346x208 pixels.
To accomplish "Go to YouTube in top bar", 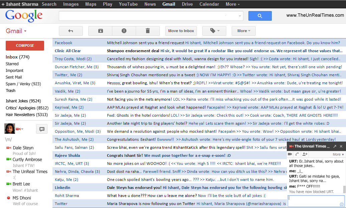I will coord(128,4).
